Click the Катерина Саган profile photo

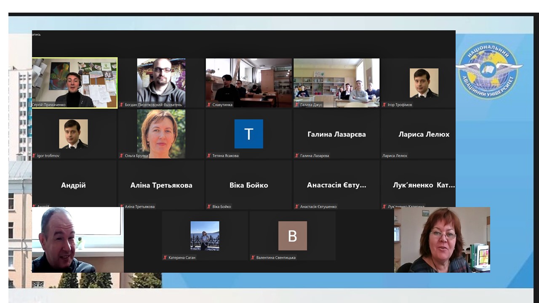(205, 236)
